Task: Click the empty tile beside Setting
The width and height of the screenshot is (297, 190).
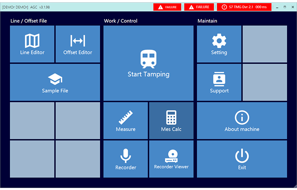Action: point(265,44)
